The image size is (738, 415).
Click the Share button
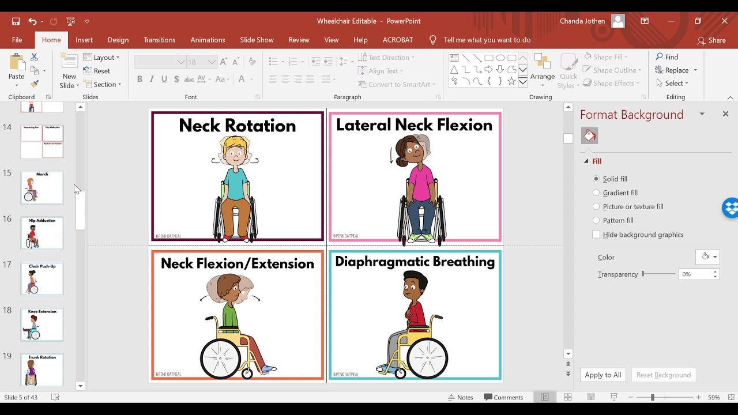pyautogui.click(x=711, y=40)
